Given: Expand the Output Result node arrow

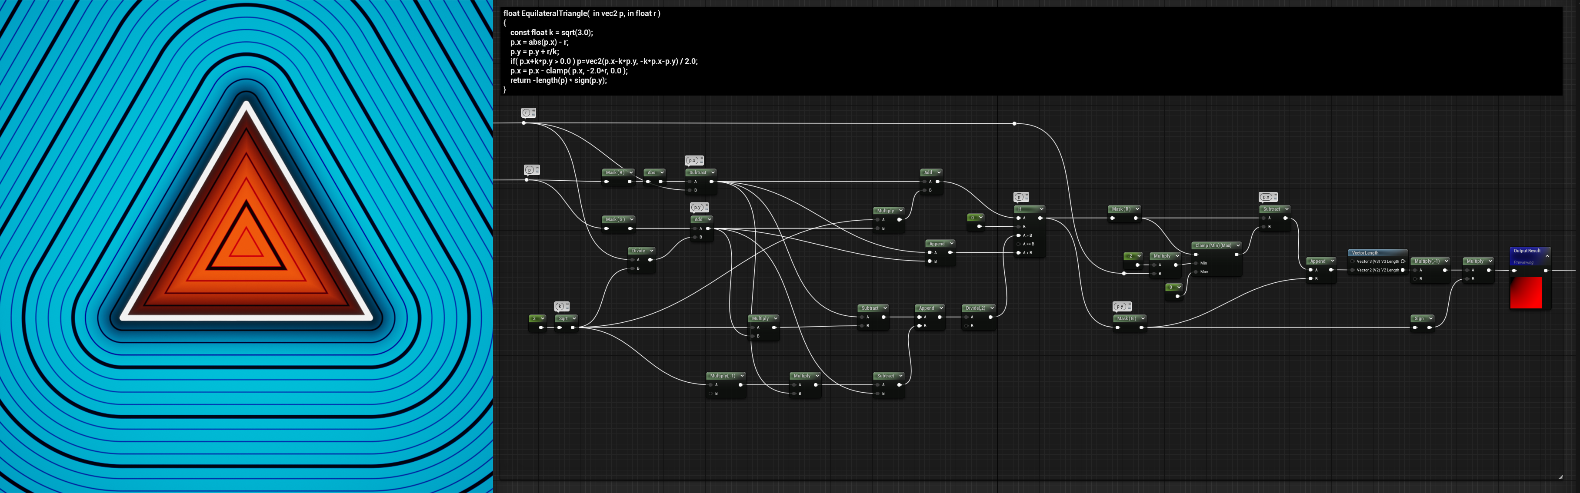Looking at the screenshot, I should [1547, 256].
